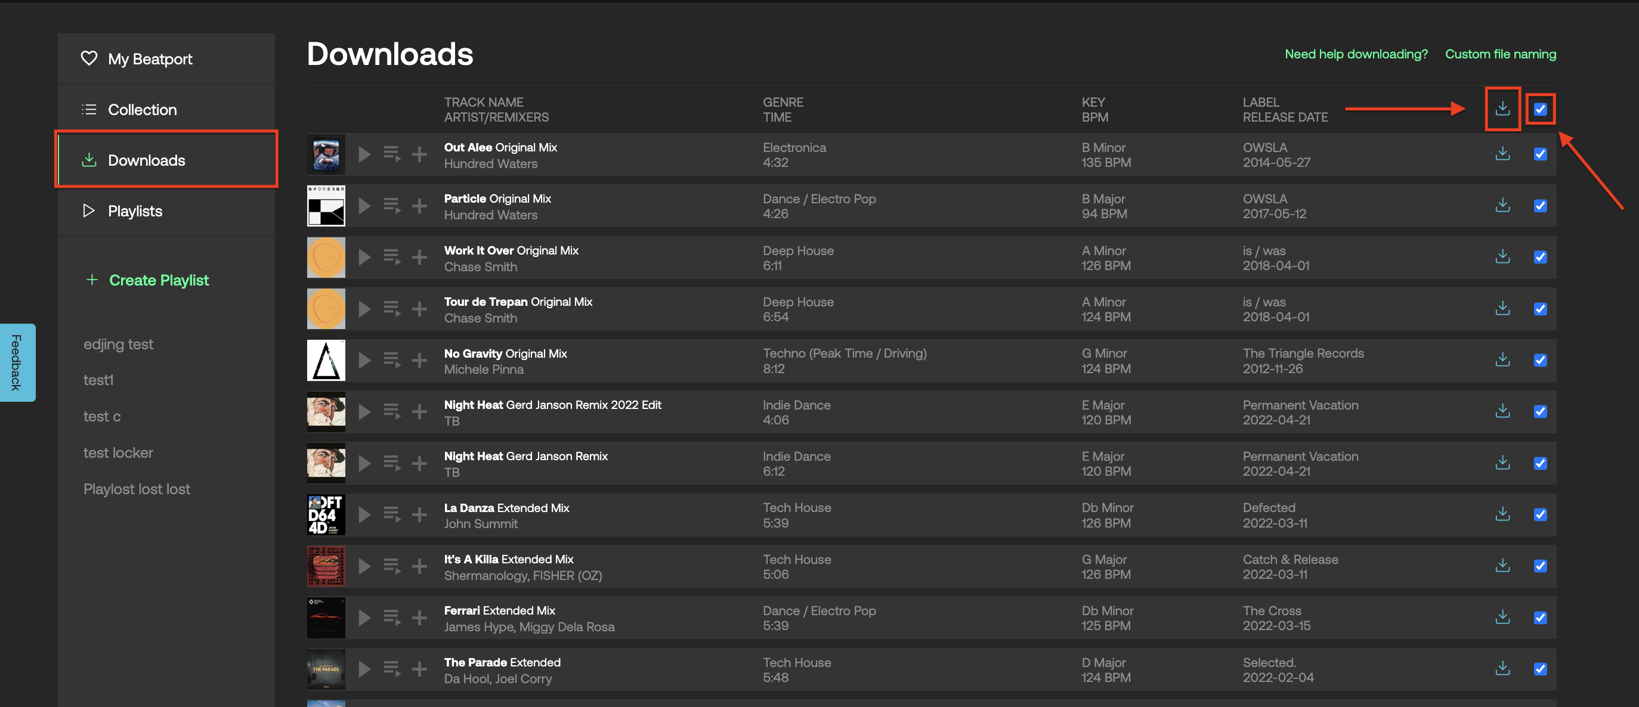Add Work It Over to queue
The height and width of the screenshot is (707, 1639).
tap(391, 257)
